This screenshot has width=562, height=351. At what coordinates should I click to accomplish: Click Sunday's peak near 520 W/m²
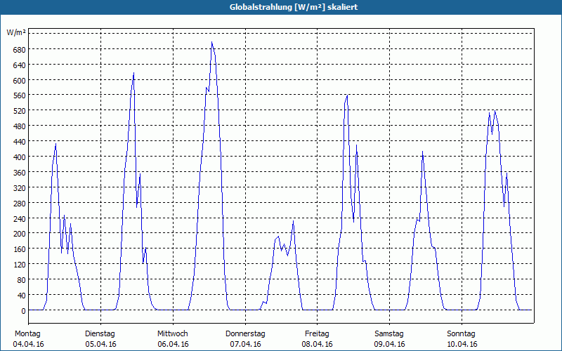click(495, 111)
